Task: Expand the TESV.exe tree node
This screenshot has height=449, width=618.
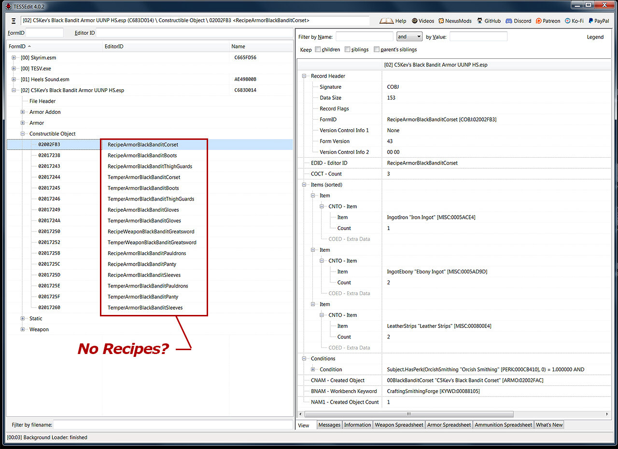Action: click(14, 68)
